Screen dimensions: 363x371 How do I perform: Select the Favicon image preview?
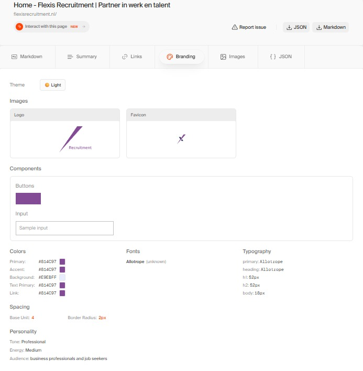(181, 139)
